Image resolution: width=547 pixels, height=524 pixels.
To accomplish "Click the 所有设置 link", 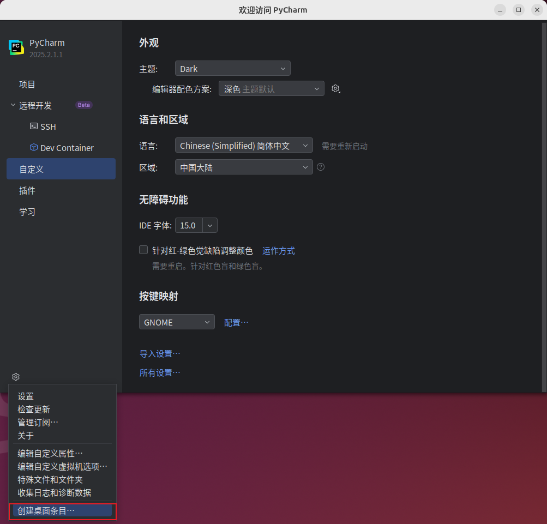I will (160, 372).
